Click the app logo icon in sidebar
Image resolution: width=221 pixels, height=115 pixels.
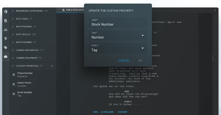6,12
